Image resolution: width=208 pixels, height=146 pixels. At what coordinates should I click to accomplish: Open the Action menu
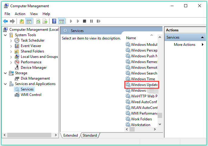[20, 14]
